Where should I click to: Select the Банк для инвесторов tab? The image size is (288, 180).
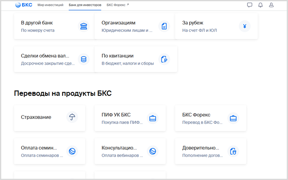pyautogui.click(x=85, y=5)
